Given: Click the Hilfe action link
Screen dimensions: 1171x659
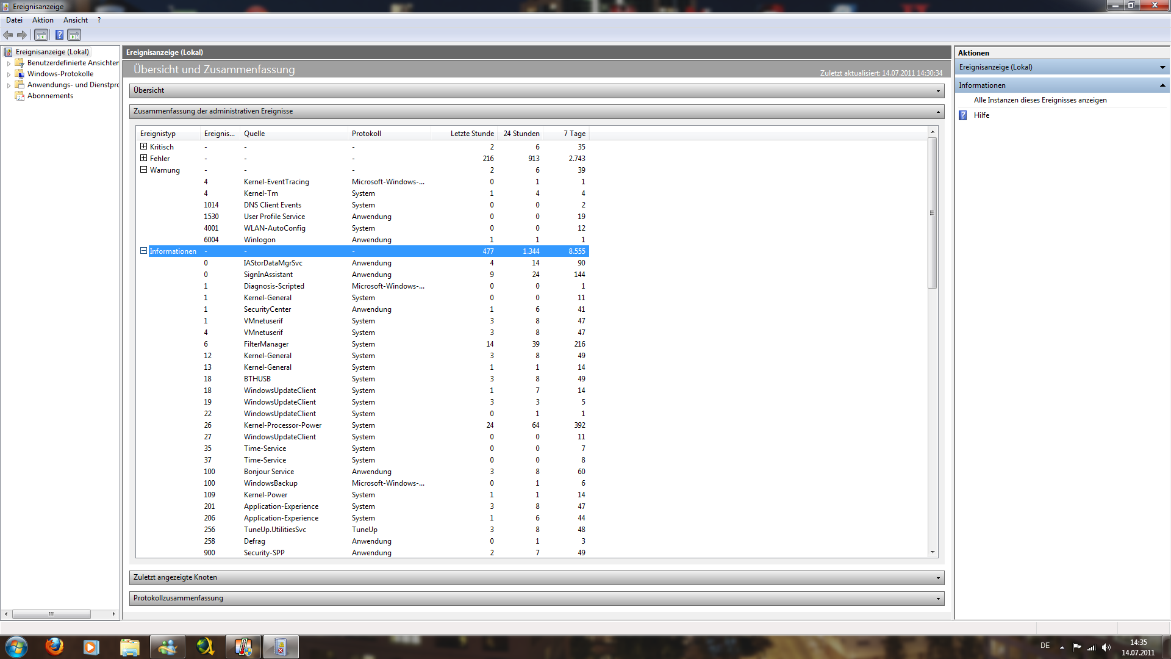Looking at the screenshot, I should click(x=981, y=115).
